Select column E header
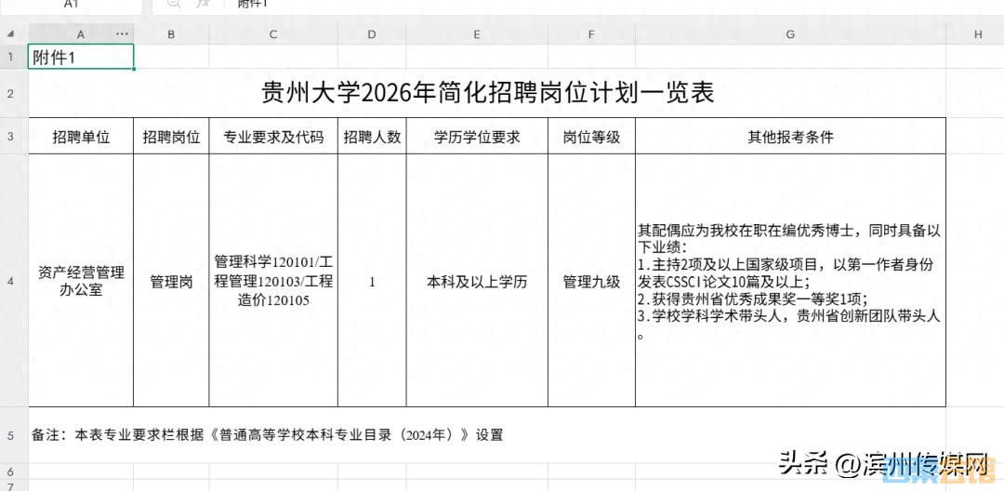Viewport: 1004px width, 491px height. [x=477, y=34]
